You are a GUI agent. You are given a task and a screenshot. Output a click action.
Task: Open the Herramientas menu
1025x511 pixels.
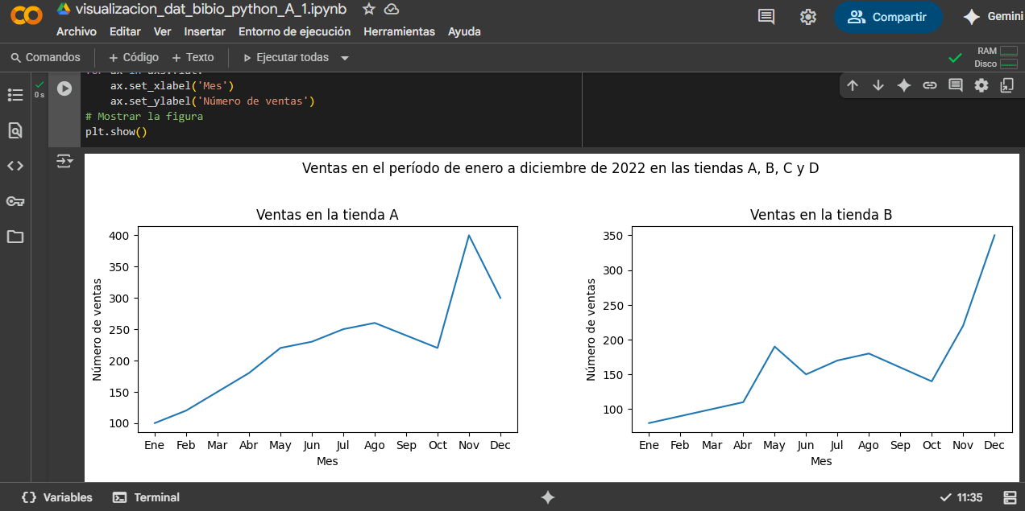coord(399,31)
